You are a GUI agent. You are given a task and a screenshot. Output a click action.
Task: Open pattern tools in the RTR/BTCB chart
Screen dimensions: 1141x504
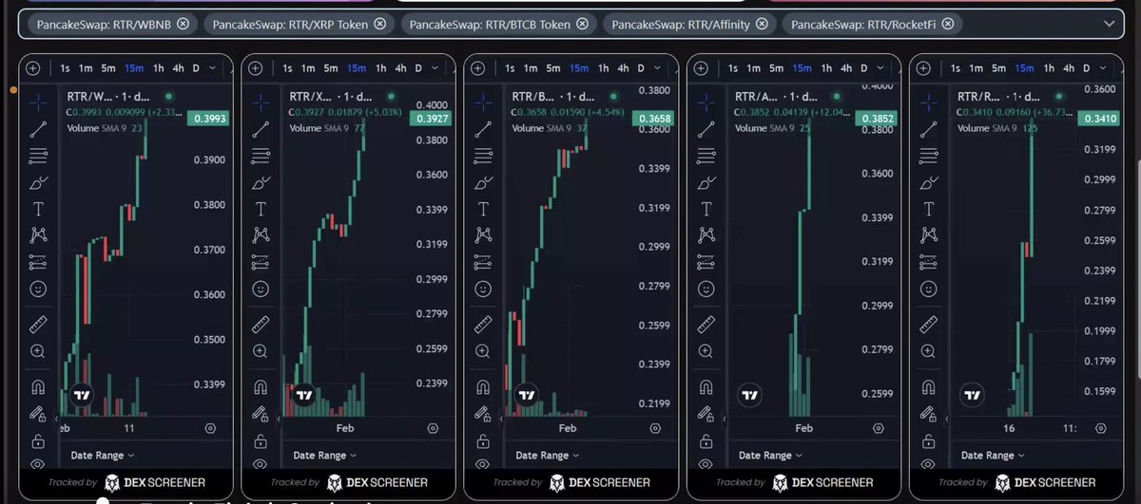click(x=483, y=234)
